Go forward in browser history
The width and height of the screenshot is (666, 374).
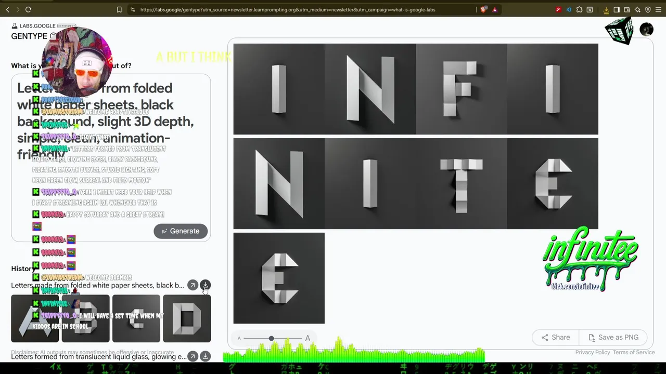(x=17, y=9)
